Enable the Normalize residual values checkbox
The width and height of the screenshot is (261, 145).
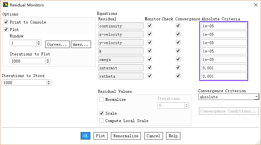[102, 100]
